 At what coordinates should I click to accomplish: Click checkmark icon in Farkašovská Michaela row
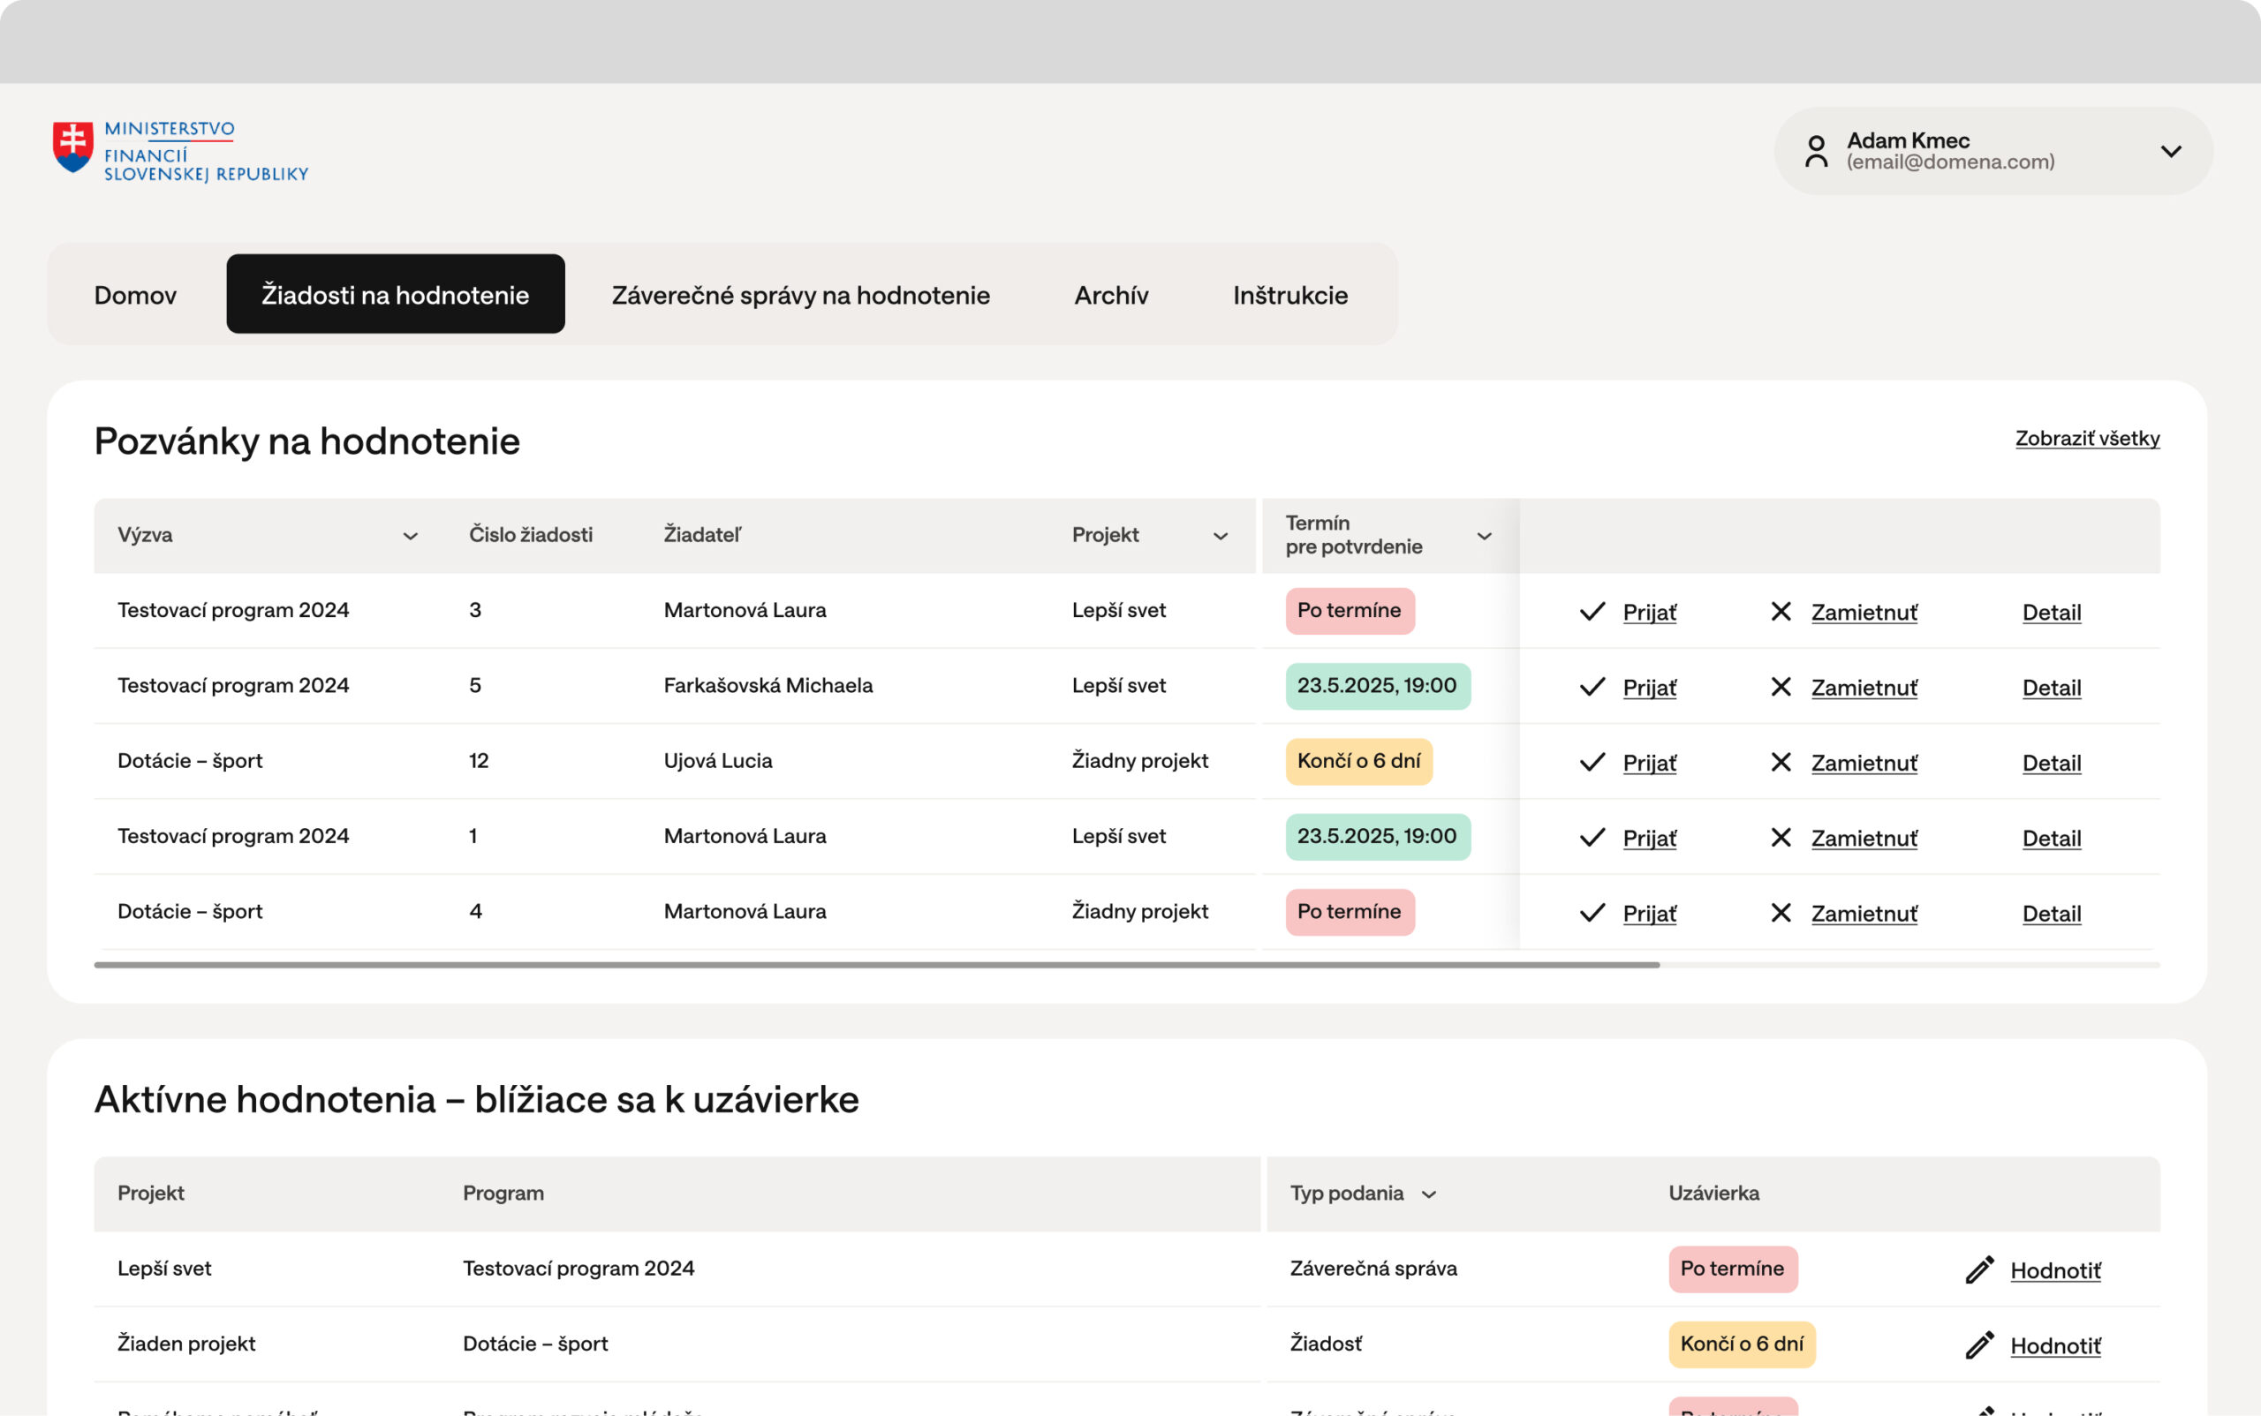1592,687
